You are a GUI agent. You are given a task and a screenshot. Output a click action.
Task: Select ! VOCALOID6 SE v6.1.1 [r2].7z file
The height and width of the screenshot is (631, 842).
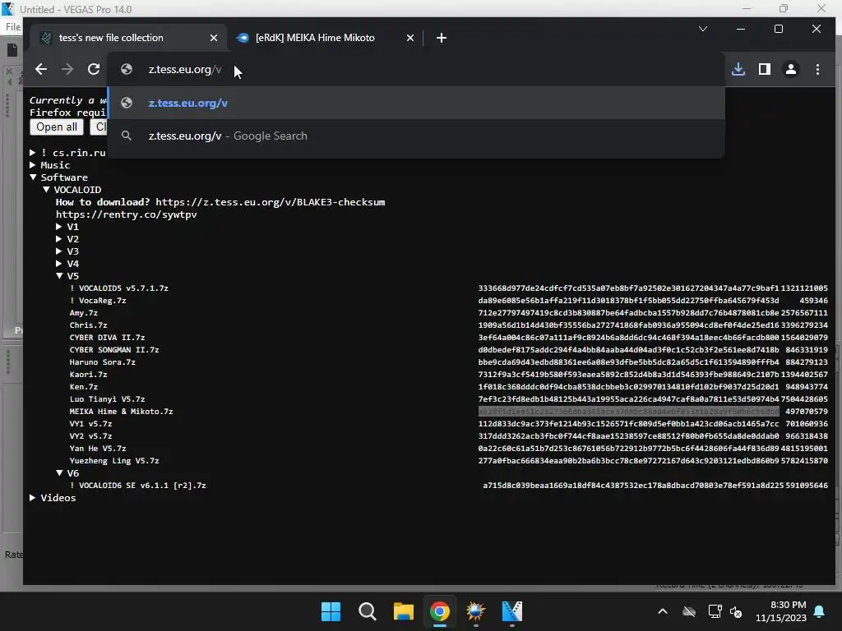(138, 486)
